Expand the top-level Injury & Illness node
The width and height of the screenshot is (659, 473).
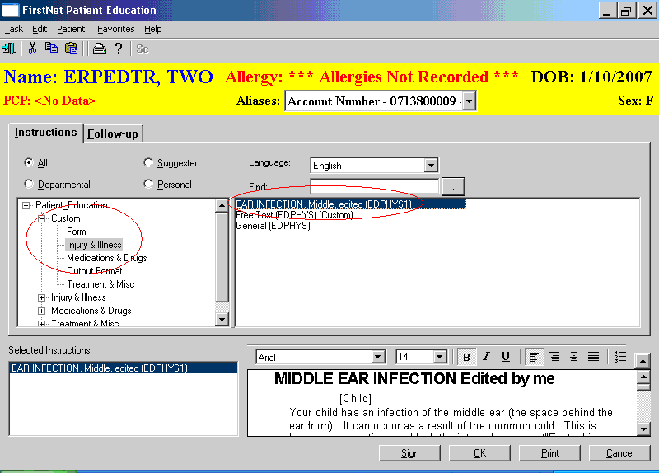click(x=42, y=297)
